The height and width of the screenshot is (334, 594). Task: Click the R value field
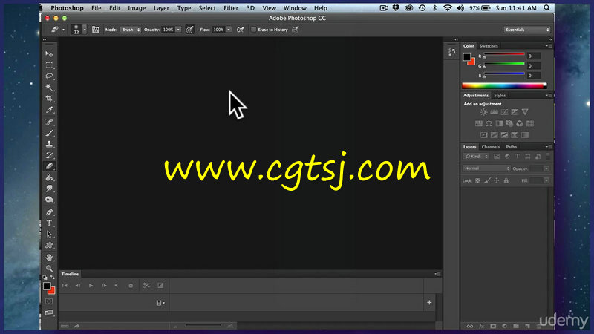[534, 56]
